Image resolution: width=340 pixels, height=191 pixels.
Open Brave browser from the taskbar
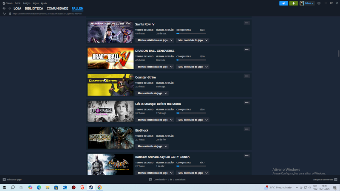pyautogui.click(x=82, y=188)
